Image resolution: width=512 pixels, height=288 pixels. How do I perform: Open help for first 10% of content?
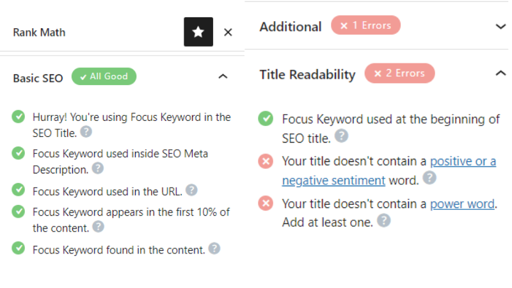point(99,226)
